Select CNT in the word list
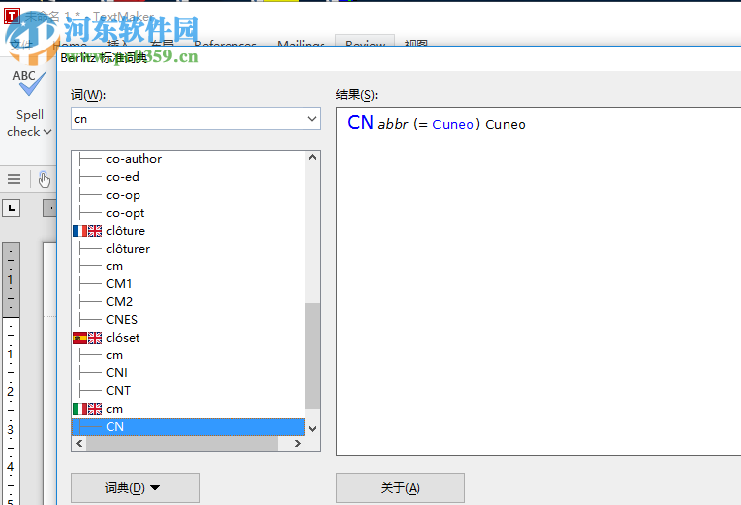741x505 pixels. click(118, 391)
